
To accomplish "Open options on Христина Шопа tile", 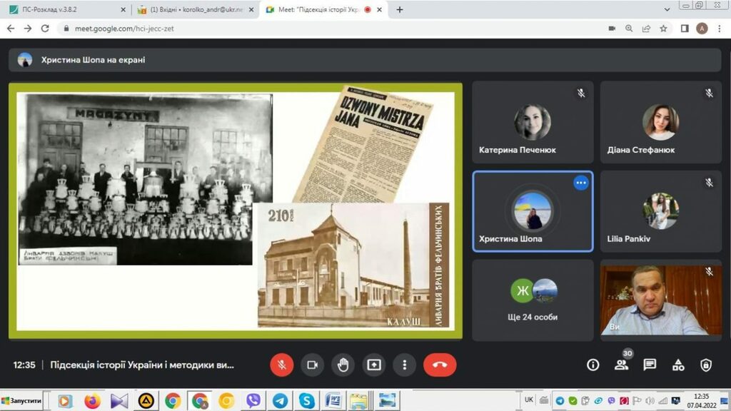I will [581, 183].
